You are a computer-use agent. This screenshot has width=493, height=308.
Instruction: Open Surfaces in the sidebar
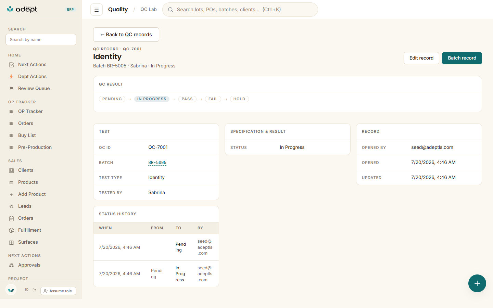pos(28,242)
